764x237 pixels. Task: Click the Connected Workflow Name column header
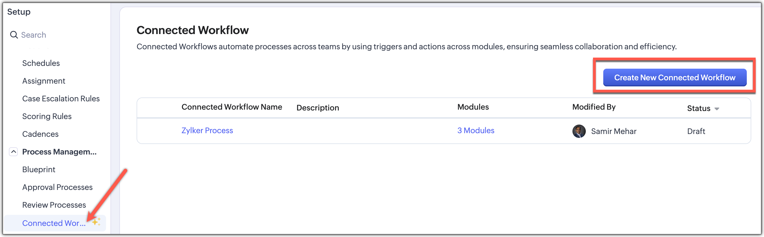(x=231, y=107)
